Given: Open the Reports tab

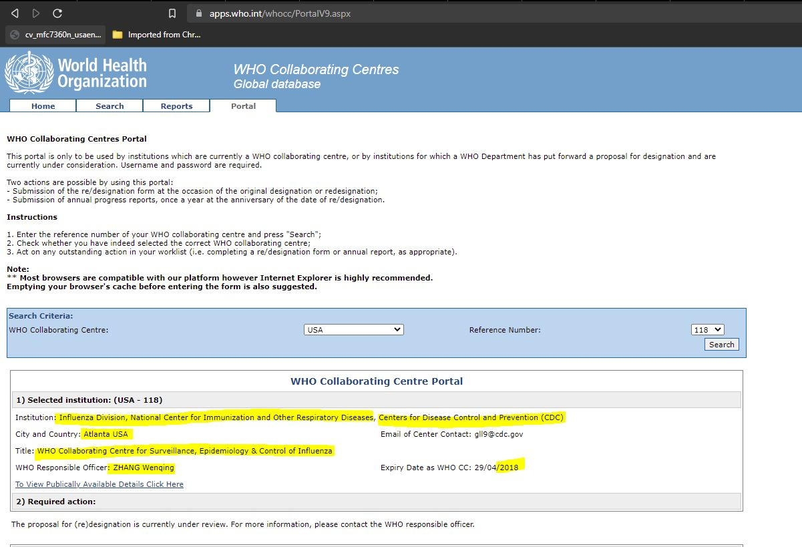Looking at the screenshot, I should [176, 106].
